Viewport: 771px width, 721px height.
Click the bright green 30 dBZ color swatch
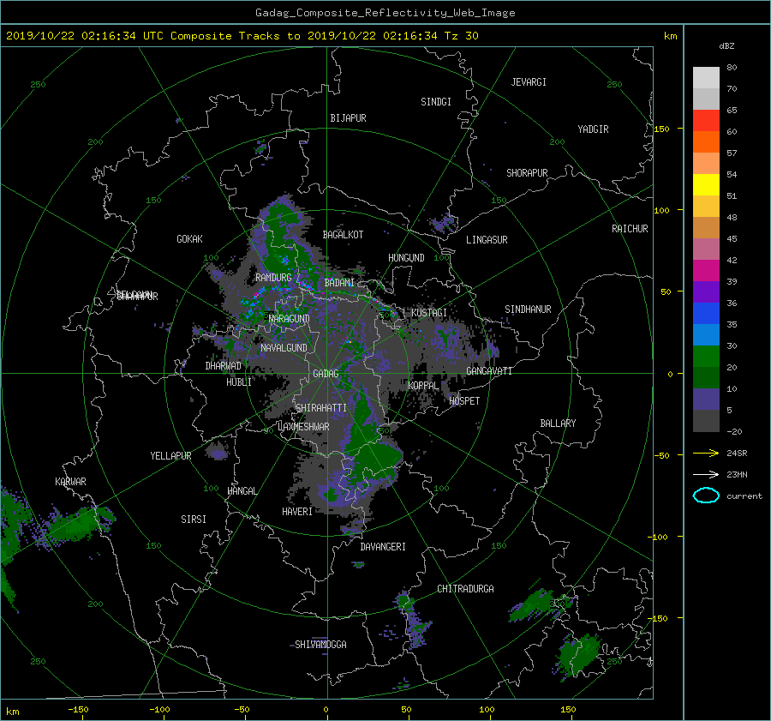pos(706,357)
